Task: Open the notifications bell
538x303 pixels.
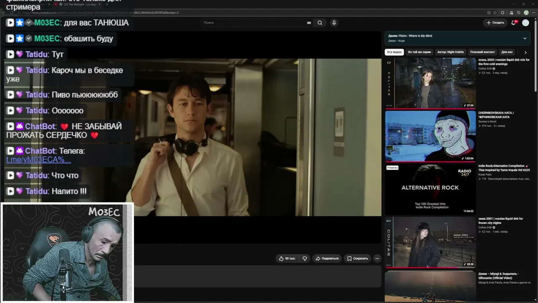Action: click(x=514, y=23)
